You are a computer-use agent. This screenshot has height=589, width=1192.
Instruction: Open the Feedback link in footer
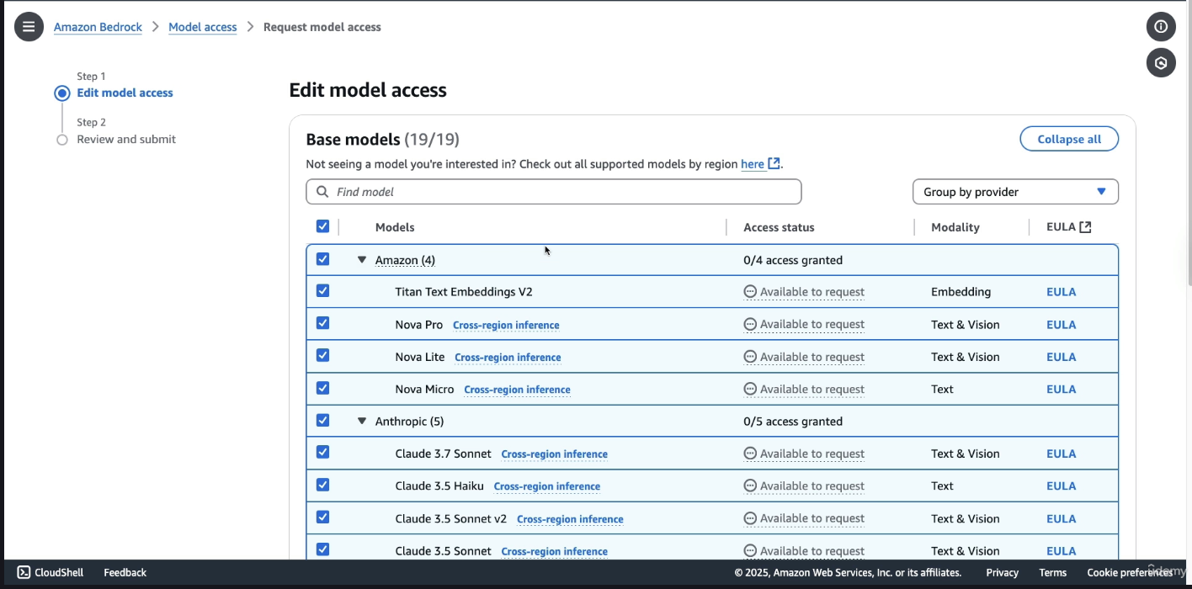(125, 572)
